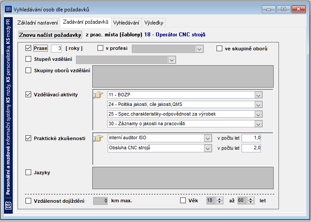The image size is (311, 222).
Task: Go to the Základní nastavení tab
Action: point(37,23)
